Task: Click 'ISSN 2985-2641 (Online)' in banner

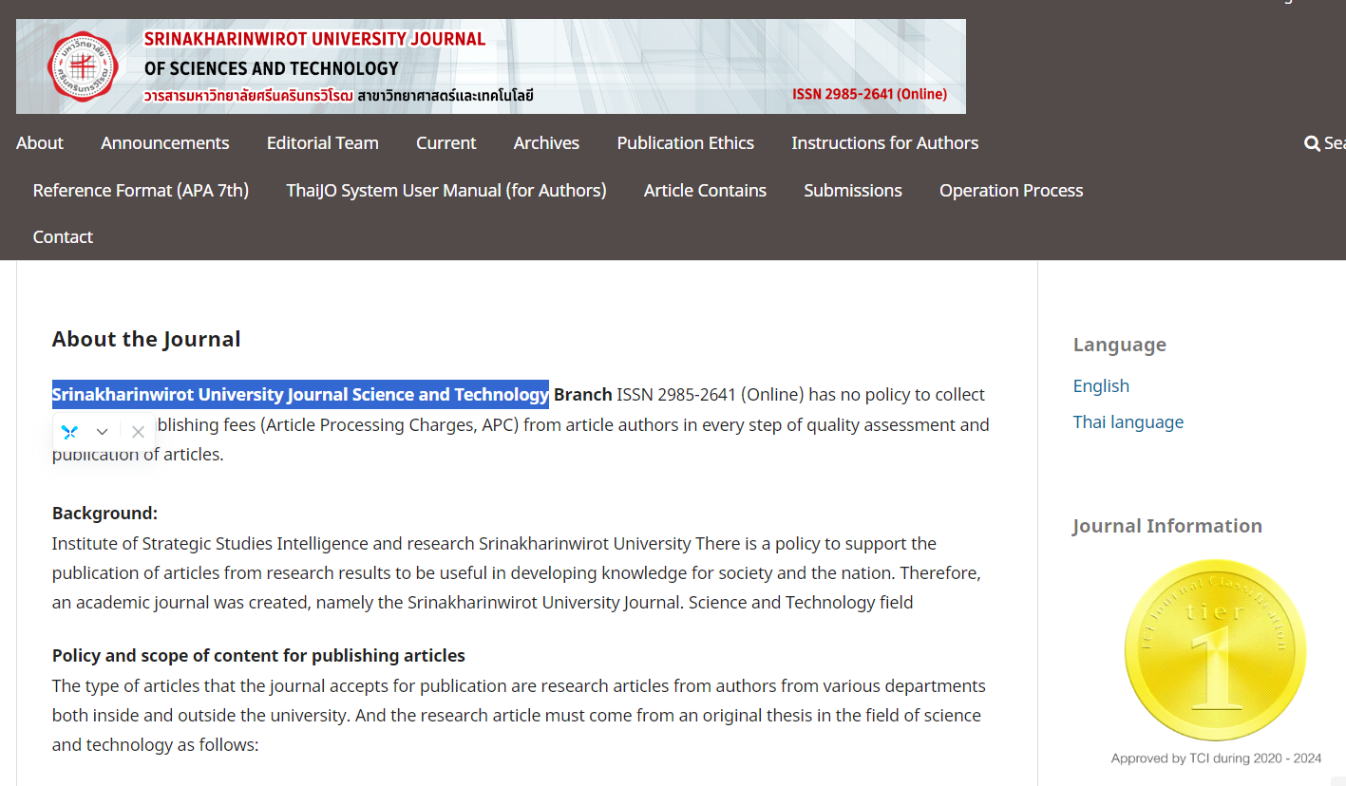Action: [x=869, y=94]
